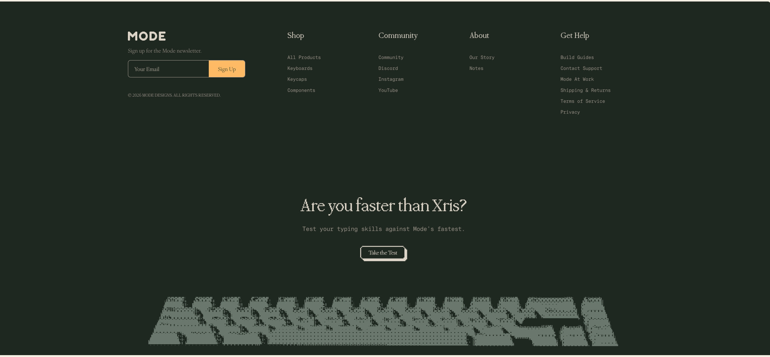Open the Keycaps link
Image resolution: width=770 pixels, height=357 pixels.
tap(297, 79)
